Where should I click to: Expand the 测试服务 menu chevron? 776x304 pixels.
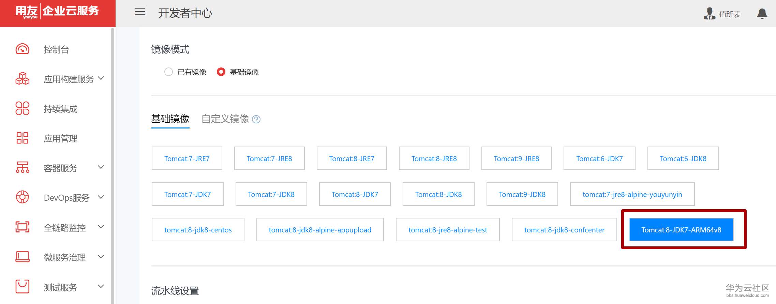point(101,286)
